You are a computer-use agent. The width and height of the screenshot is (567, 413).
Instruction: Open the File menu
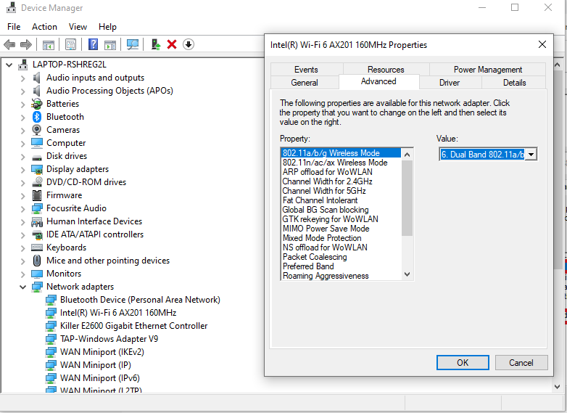click(x=14, y=27)
